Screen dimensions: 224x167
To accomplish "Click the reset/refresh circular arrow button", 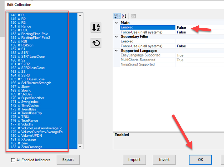I will pos(96,43).
